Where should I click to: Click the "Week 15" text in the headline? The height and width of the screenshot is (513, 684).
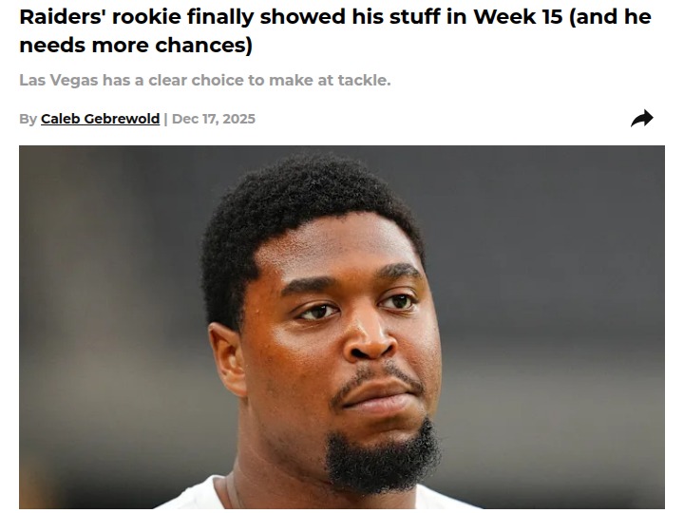[x=519, y=17]
